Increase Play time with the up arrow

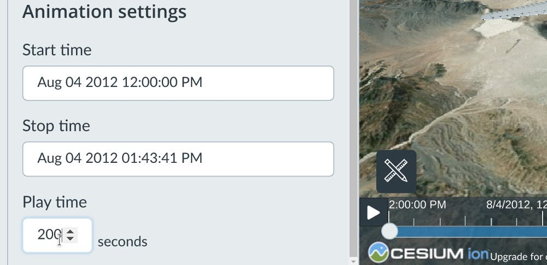[69, 232]
